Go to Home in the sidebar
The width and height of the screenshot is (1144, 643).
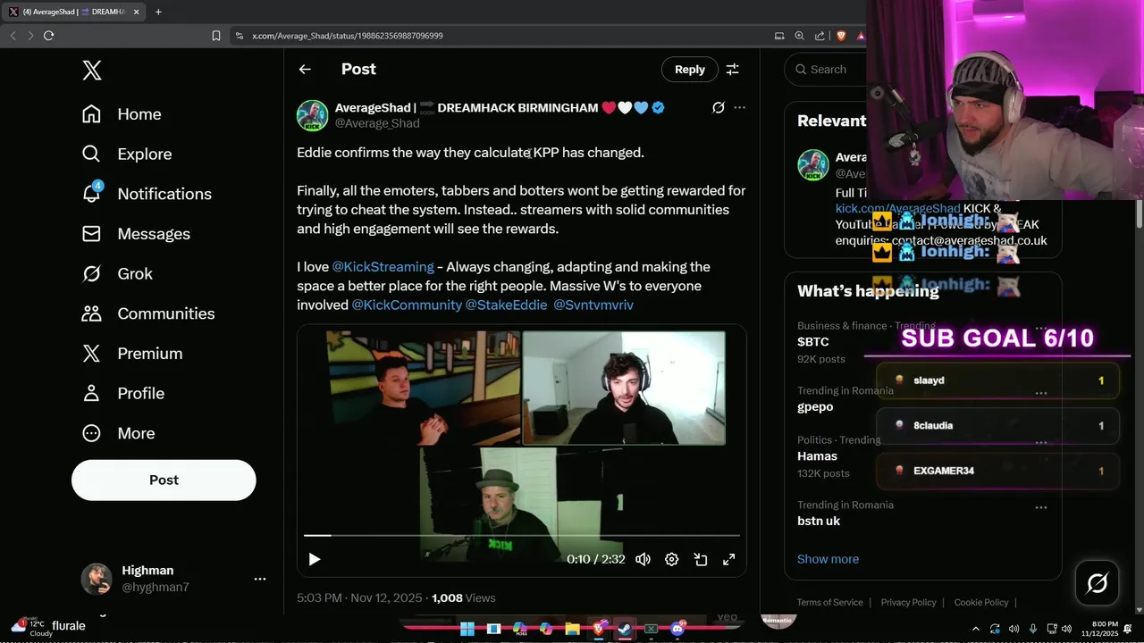pyautogui.click(x=122, y=114)
